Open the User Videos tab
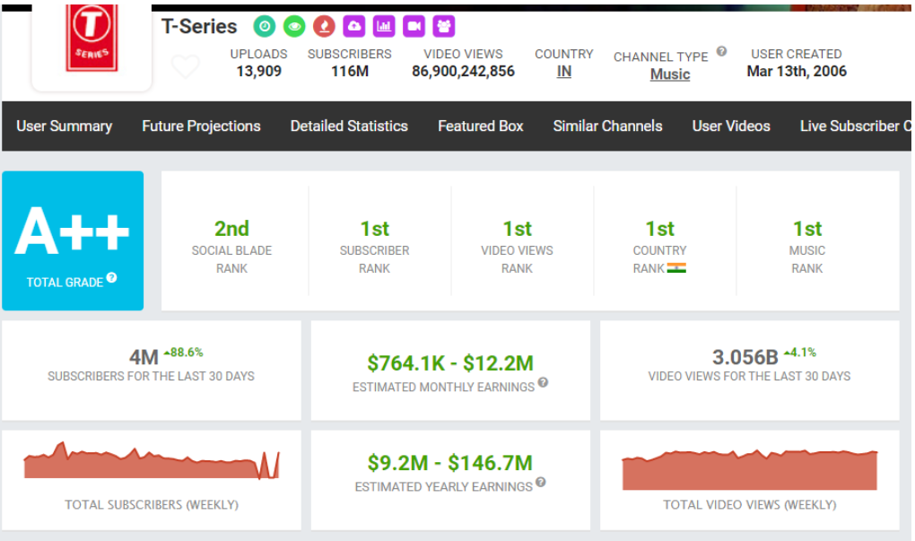Viewport: 915px width, 541px height. [x=731, y=127]
